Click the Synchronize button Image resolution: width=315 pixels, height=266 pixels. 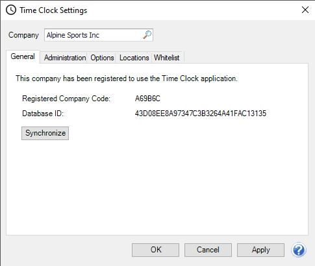(45, 133)
